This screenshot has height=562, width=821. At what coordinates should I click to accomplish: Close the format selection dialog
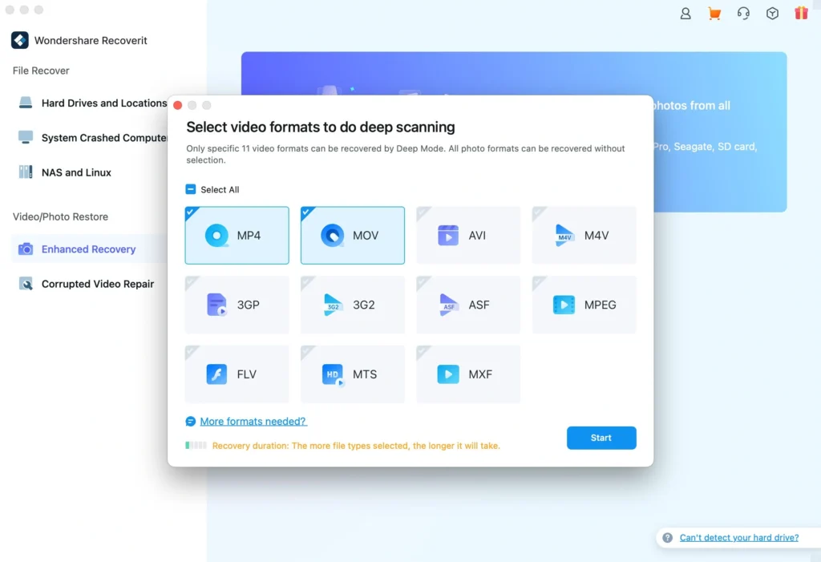(x=177, y=105)
